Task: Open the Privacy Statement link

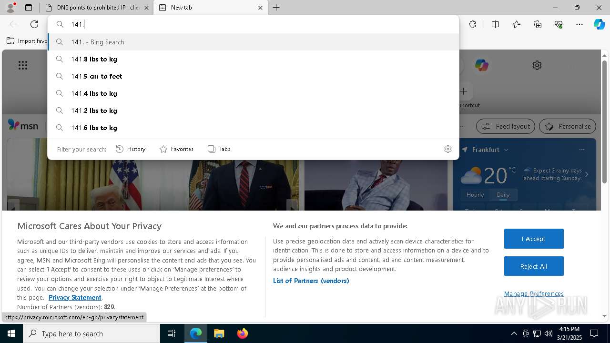Action: click(x=75, y=297)
